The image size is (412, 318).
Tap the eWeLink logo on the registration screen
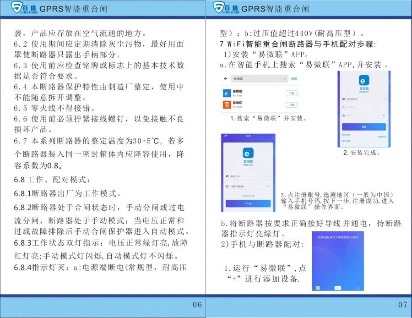[249, 152]
